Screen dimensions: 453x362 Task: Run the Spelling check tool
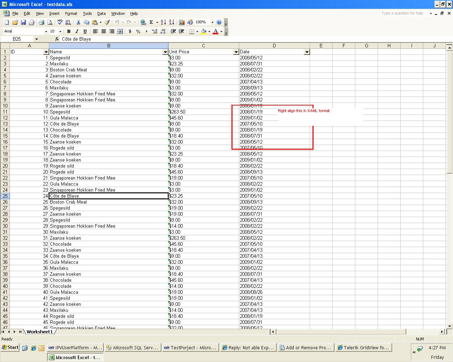coord(60,22)
